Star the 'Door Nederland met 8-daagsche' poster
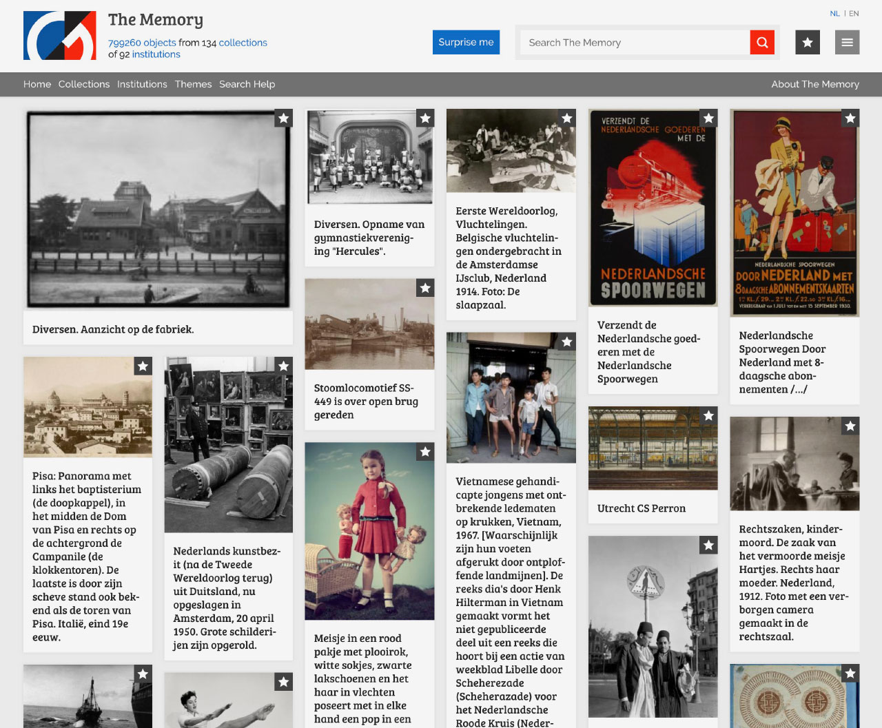Image resolution: width=882 pixels, height=728 pixels. pos(850,118)
